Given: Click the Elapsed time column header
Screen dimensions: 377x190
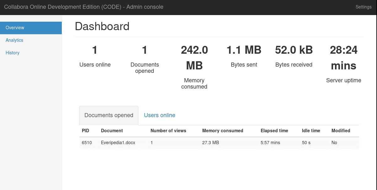Looking at the screenshot, I should (x=274, y=131).
